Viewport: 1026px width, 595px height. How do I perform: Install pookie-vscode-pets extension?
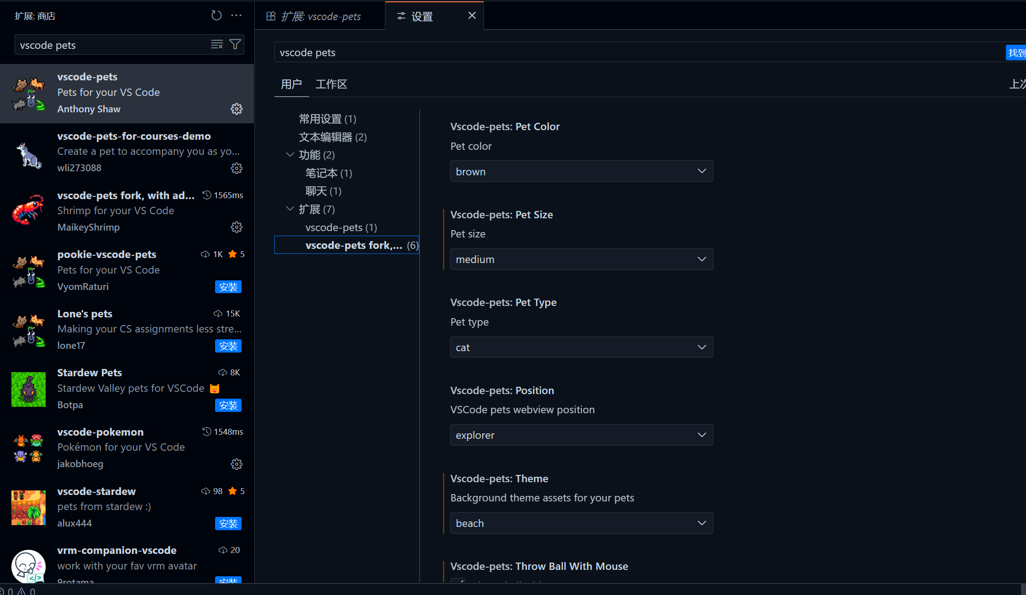coord(228,287)
